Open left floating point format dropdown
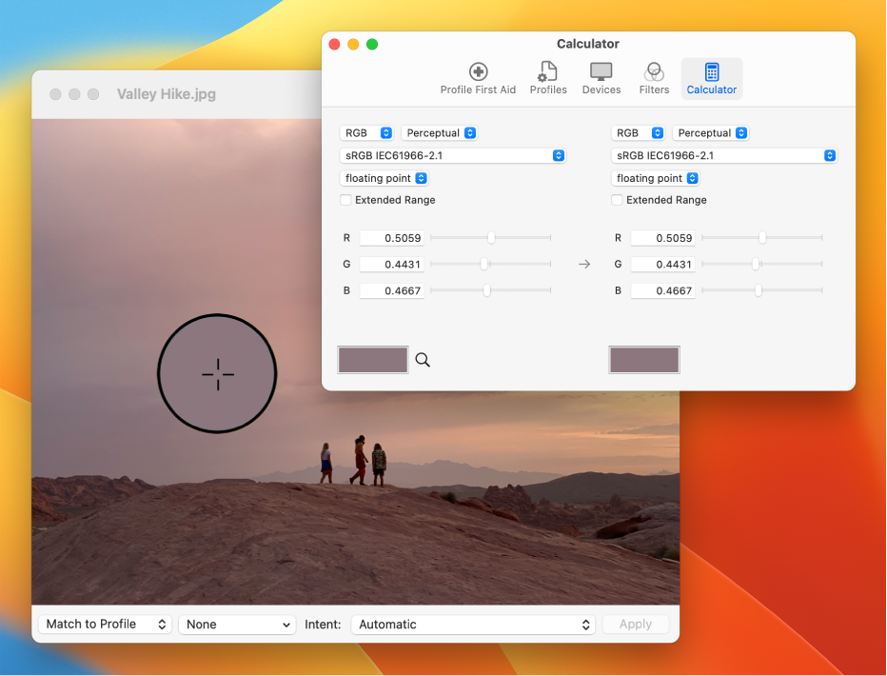The width and height of the screenshot is (887, 676). (x=384, y=178)
